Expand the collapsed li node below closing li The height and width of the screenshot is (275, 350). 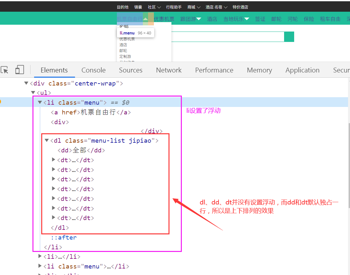(40, 256)
